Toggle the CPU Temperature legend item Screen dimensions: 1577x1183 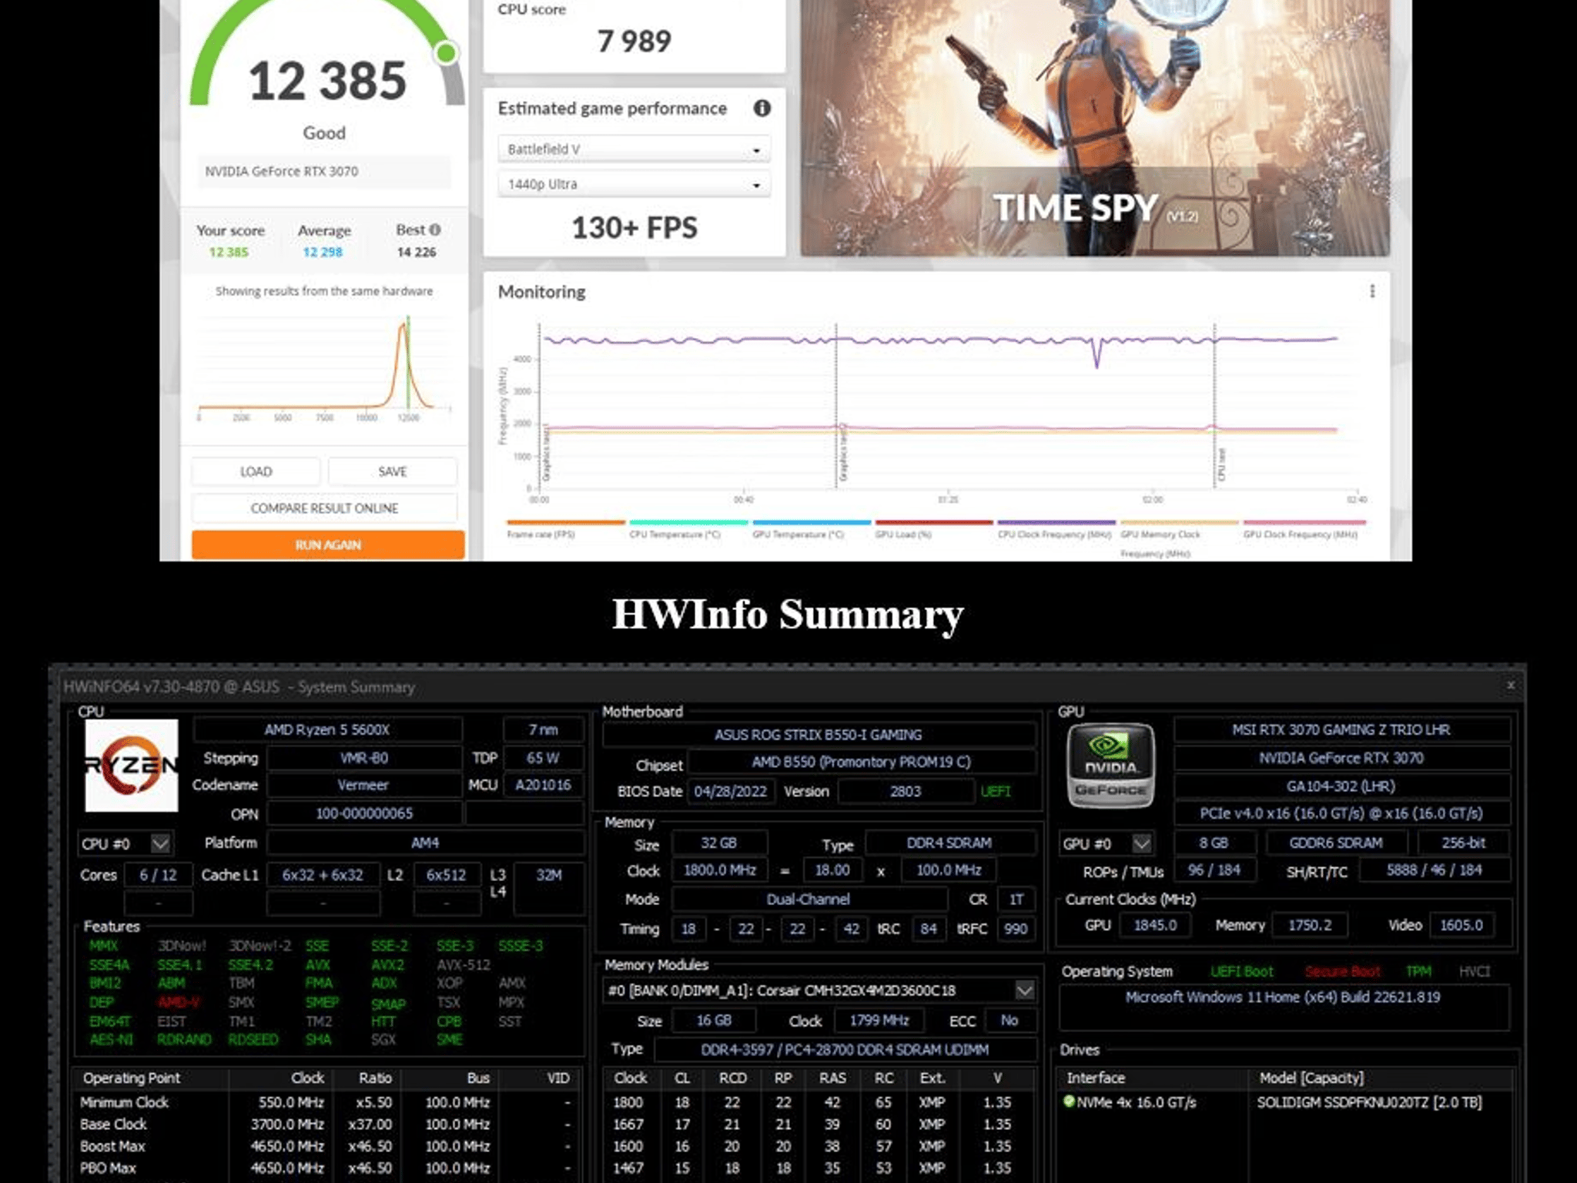click(688, 529)
